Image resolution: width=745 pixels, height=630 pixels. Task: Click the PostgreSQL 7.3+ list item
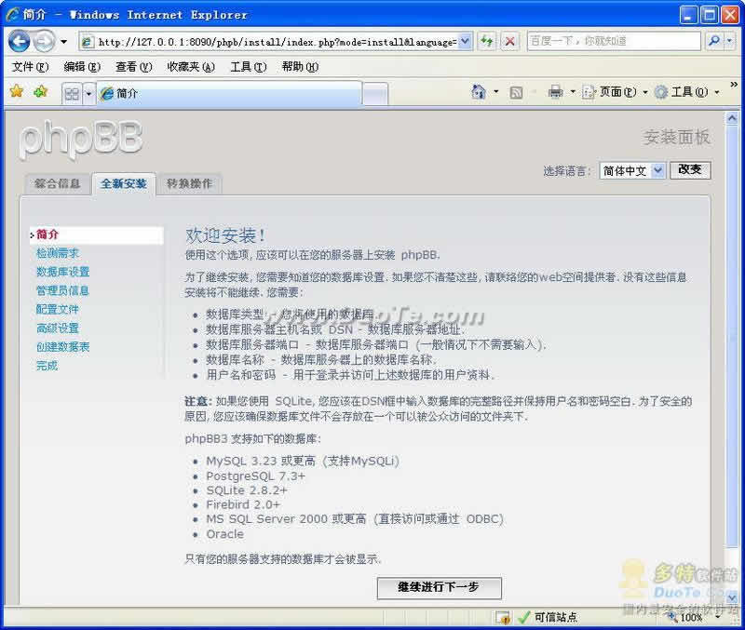(x=255, y=476)
